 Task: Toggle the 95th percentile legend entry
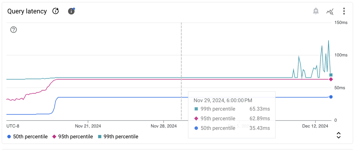(72, 137)
